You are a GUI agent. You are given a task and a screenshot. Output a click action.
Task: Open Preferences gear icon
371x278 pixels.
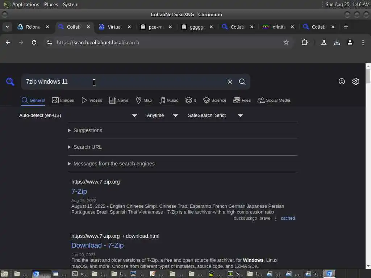tap(356, 81)
